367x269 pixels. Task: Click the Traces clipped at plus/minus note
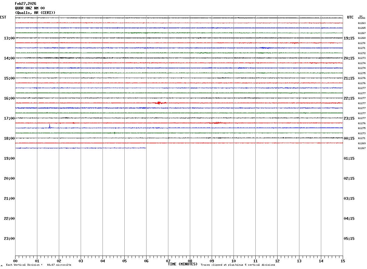(x=238, y=265)
